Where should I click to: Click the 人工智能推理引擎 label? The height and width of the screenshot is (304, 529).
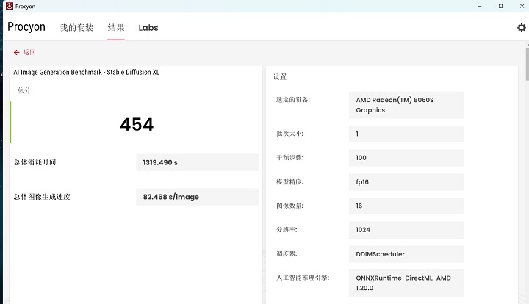[x=303, y=278]
